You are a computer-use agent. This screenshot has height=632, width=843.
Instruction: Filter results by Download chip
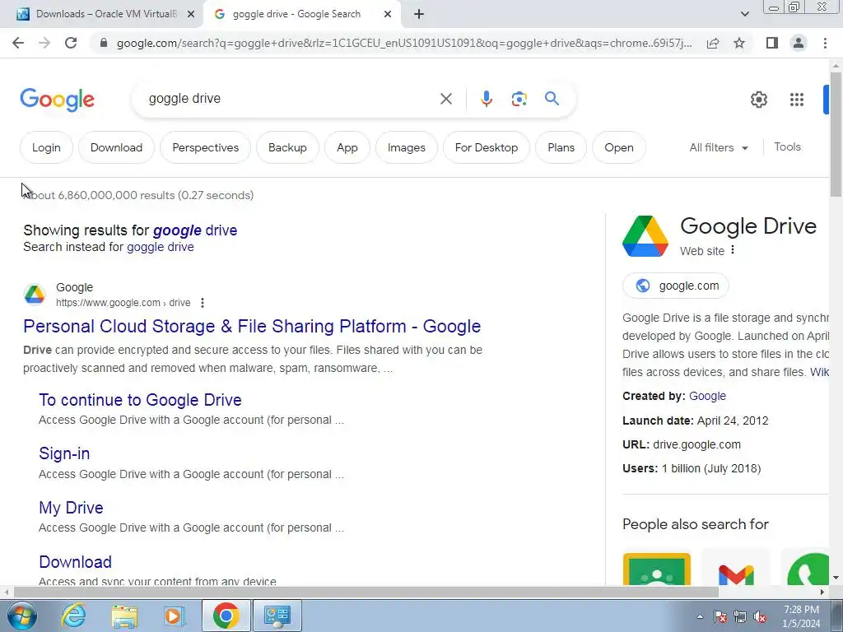tap(116, 147)
